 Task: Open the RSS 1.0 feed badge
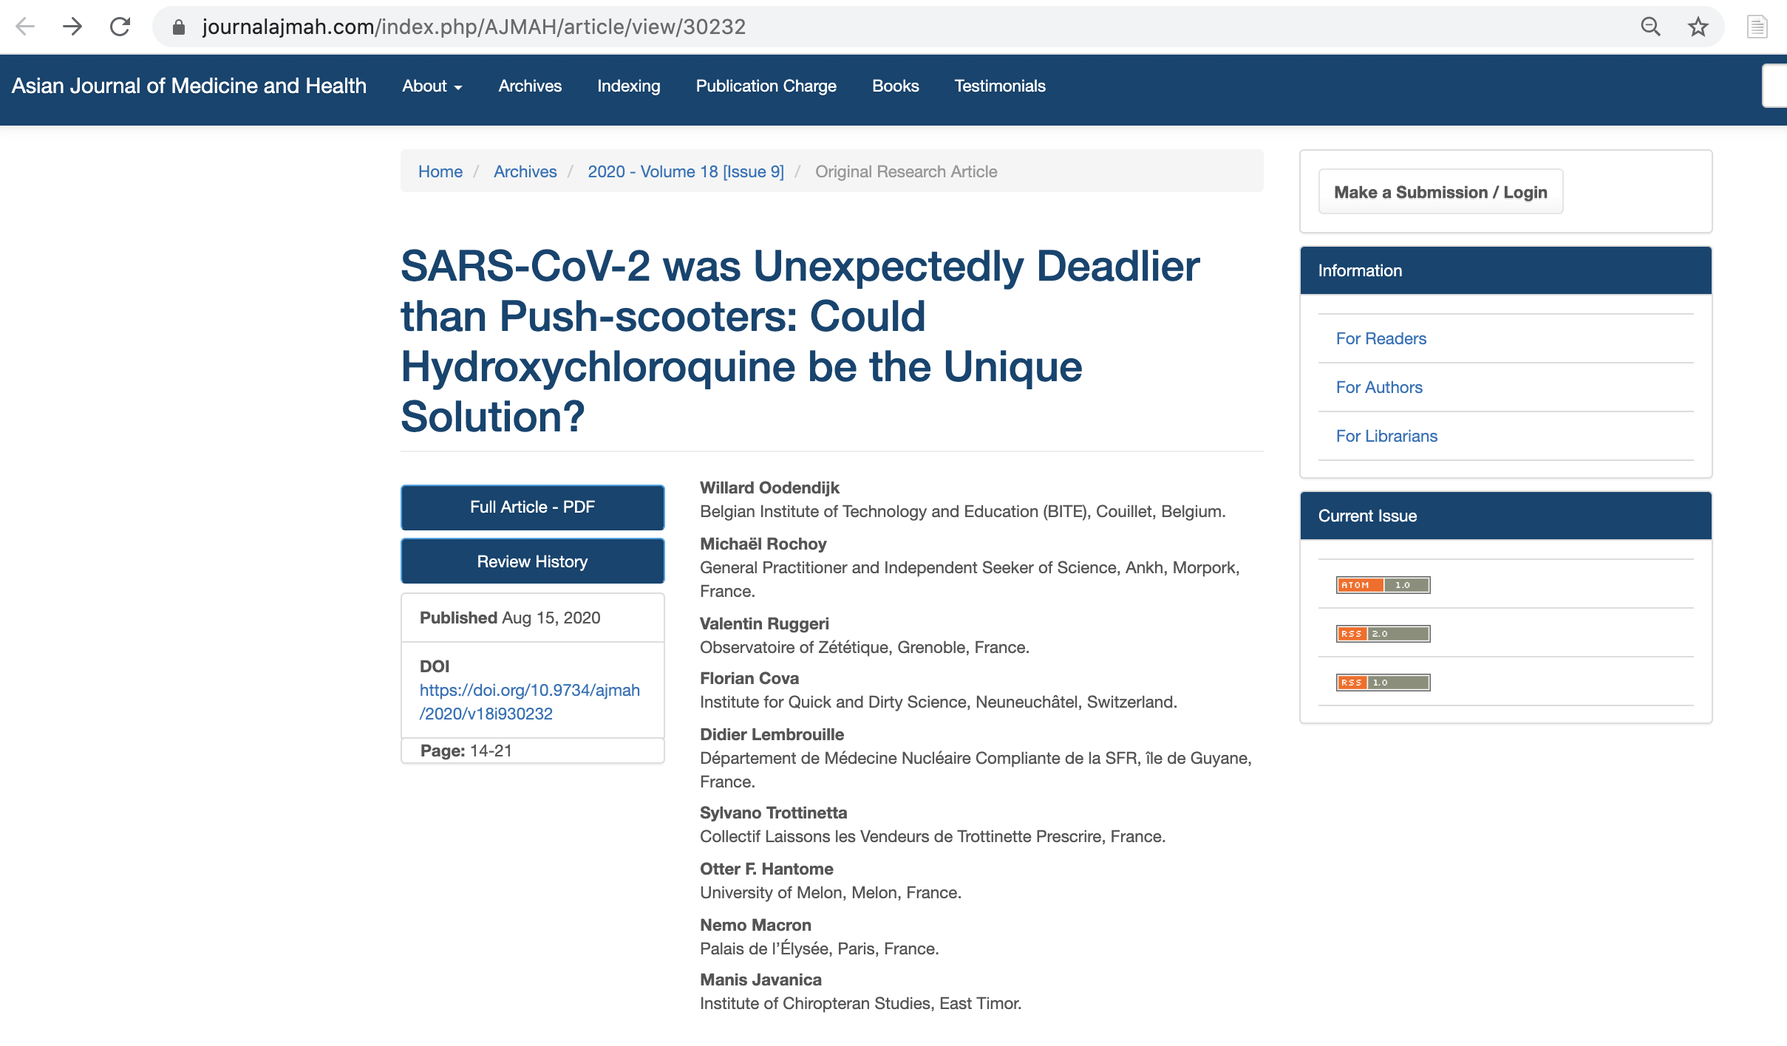point(1382,682)
